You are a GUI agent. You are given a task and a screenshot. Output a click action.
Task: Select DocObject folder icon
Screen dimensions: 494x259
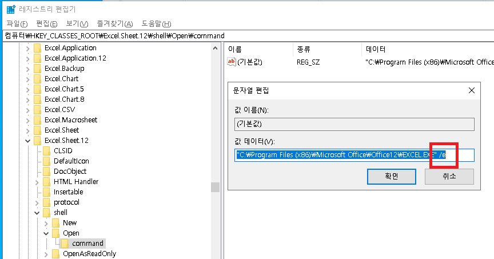click(46, 172)
